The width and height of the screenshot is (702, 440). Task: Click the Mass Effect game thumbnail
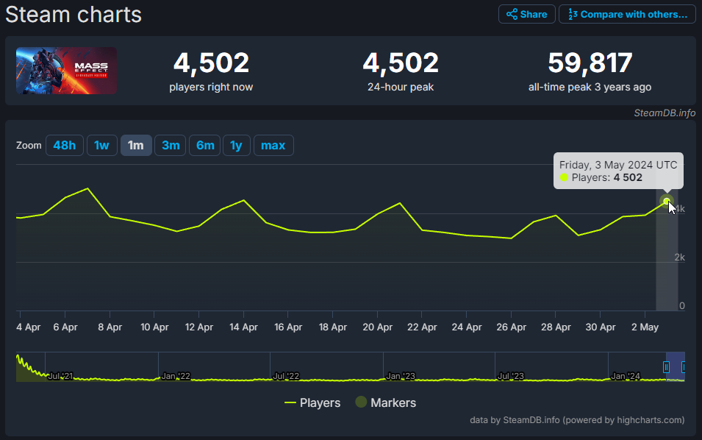(66, 71)
